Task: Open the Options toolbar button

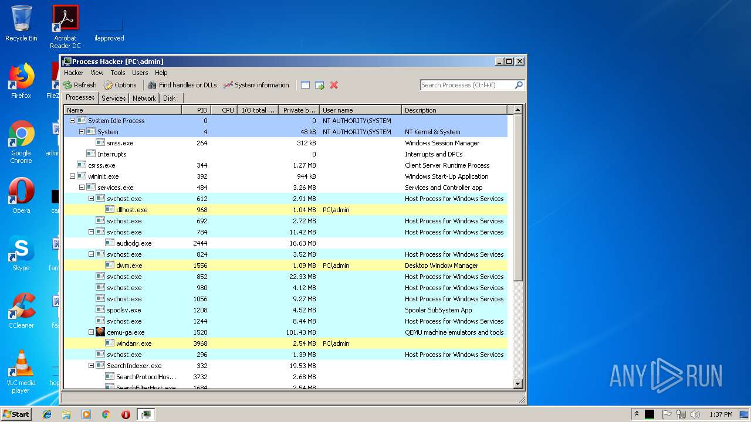Action: coord(120,85)
